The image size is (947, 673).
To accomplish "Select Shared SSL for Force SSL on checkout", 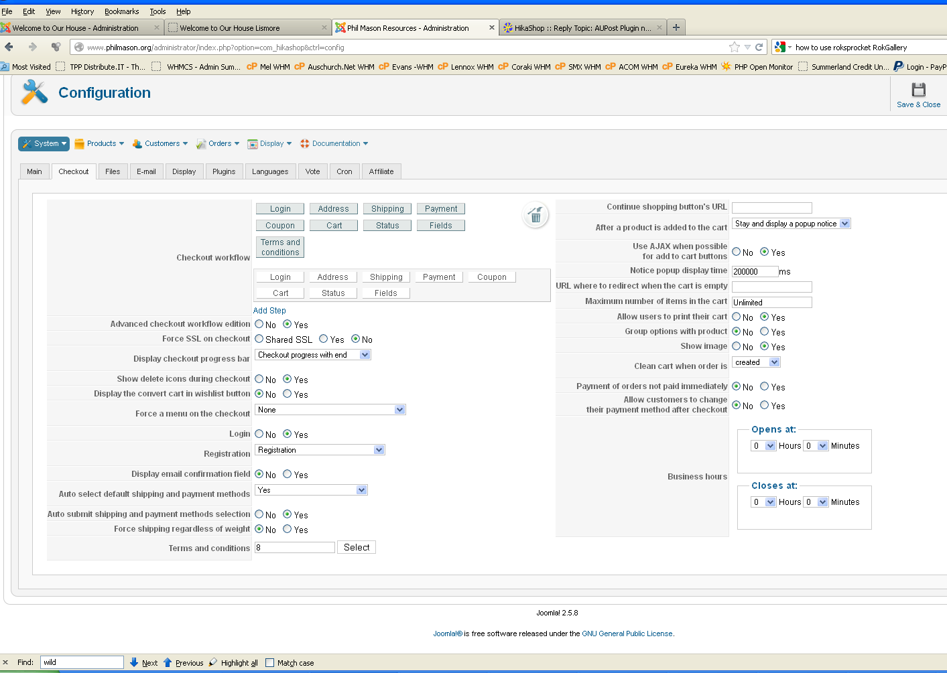I will pyautogui.click(x=259, y=339).
